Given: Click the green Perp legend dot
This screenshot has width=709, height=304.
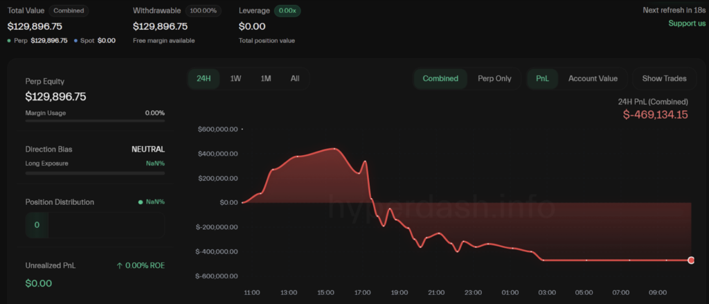Looking at the screenshot, I should (x=10, y=41).
